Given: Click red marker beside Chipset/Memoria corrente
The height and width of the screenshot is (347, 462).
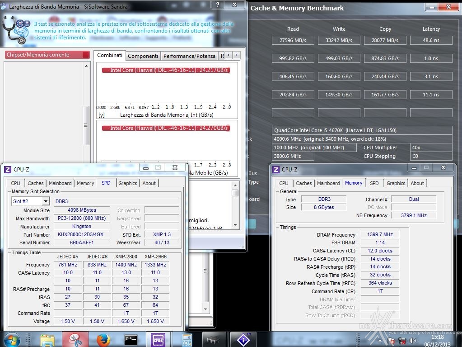Looking at the screenshot, I should point(86,55).
